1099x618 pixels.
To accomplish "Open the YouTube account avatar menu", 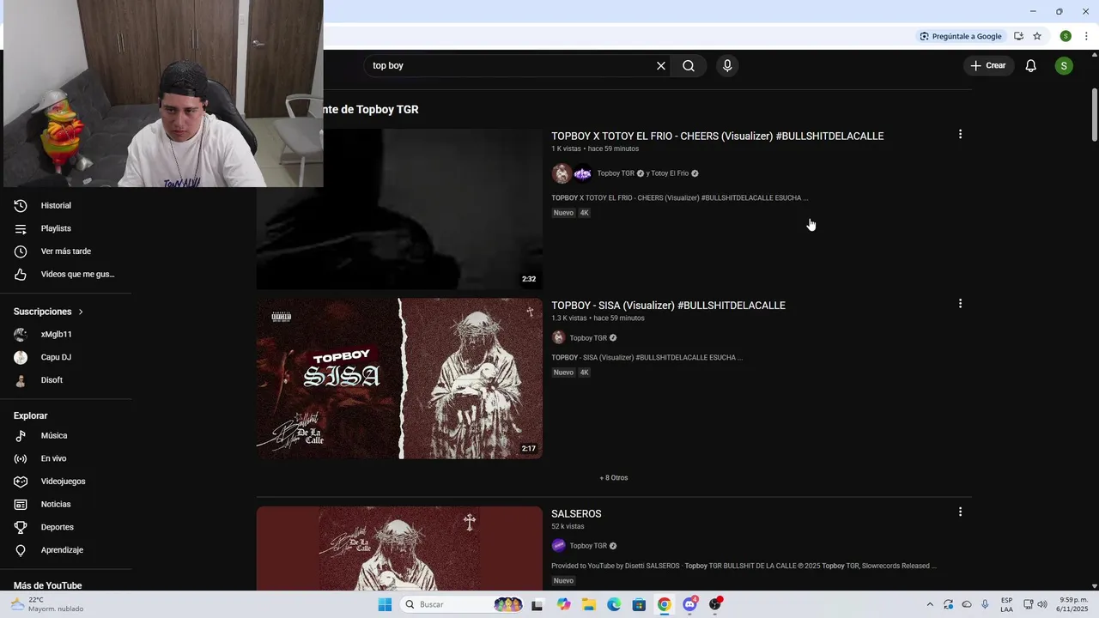I will tap(1064, 66).
